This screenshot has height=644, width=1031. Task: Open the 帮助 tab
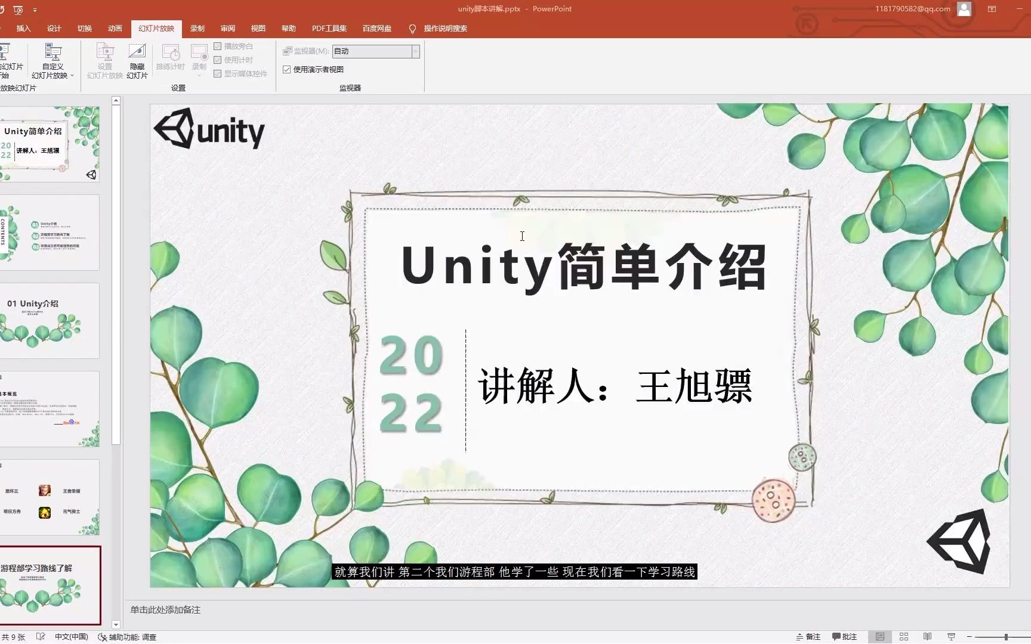pyautogui.click(x=288, y=29)
